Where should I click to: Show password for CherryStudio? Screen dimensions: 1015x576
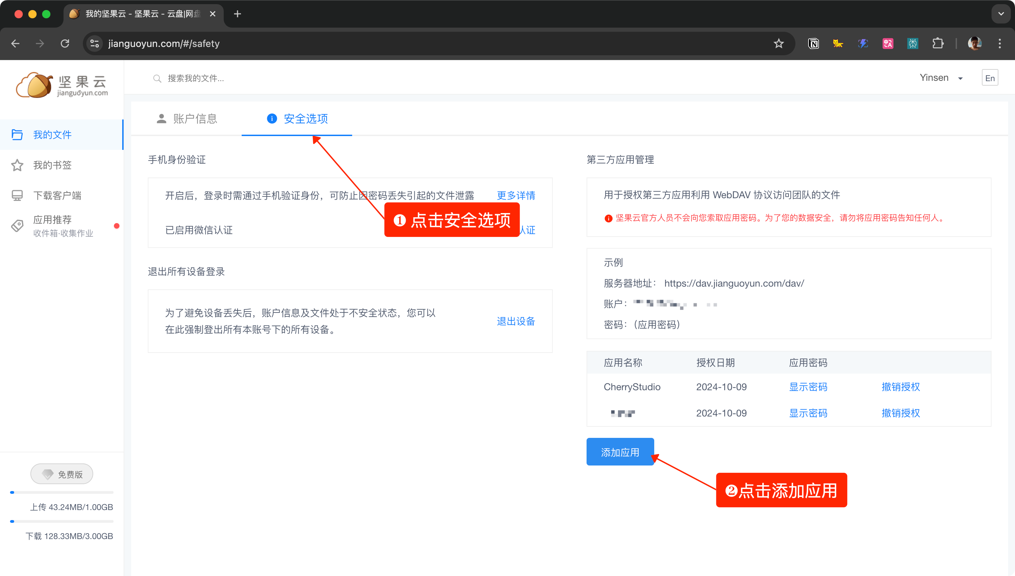(808, 387)
